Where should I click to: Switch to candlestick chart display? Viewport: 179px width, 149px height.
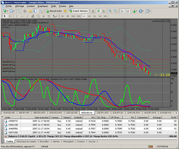point(99,11)
